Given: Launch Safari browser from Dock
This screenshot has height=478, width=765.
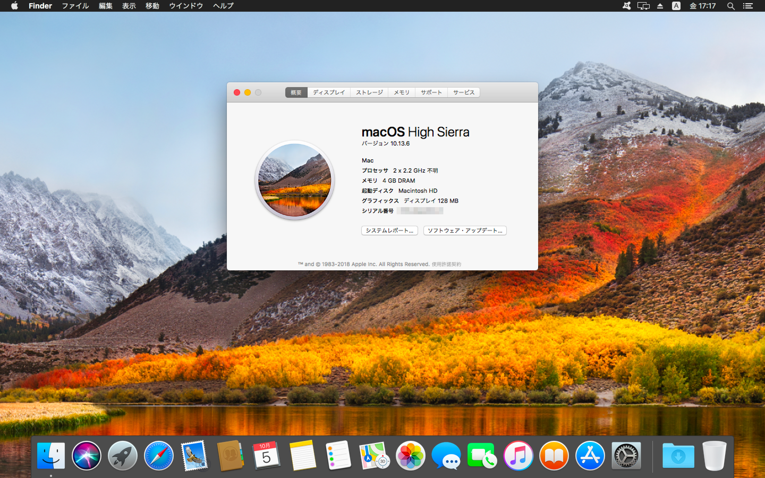Looking at the screenshot, I should (159, 455).
